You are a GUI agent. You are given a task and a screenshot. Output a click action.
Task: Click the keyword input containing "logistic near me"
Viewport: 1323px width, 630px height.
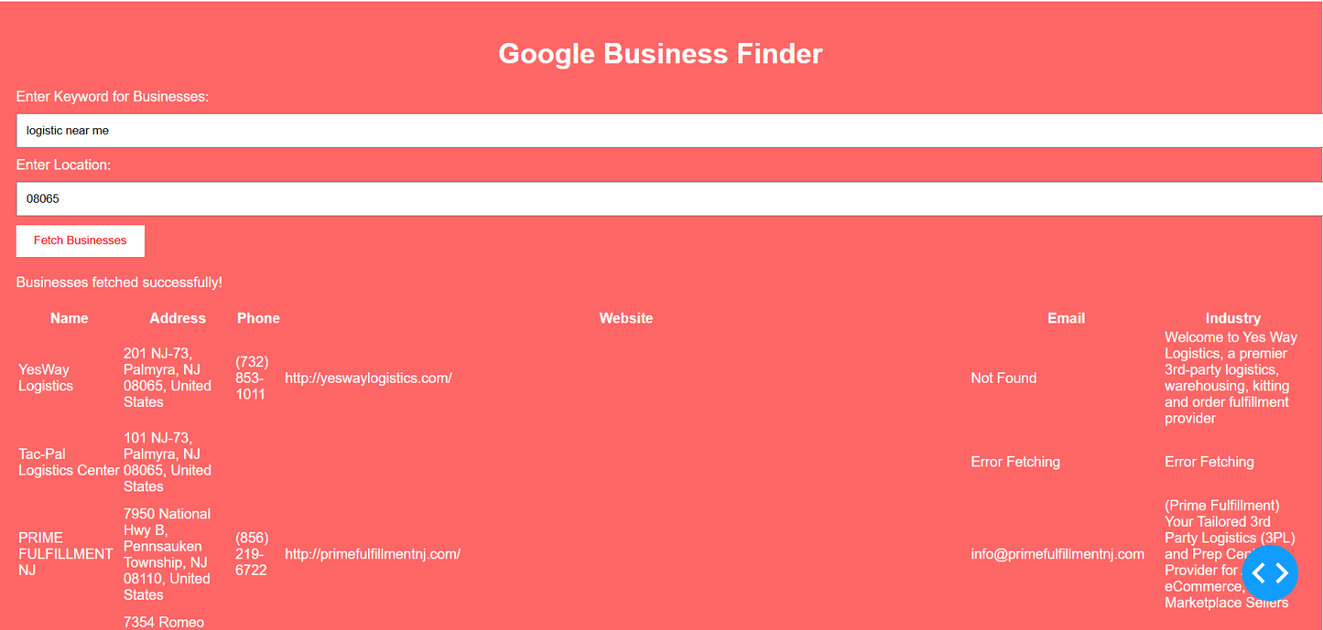pos(668,131)
